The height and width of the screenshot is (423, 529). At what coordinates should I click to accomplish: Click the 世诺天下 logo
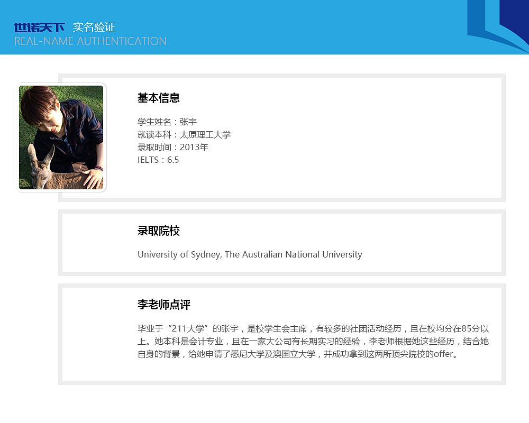39,27
